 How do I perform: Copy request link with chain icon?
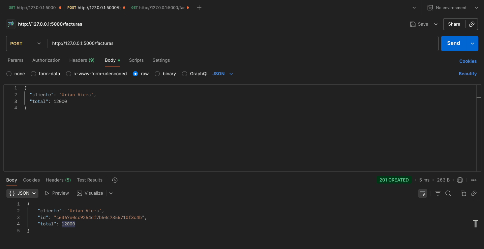472,24
